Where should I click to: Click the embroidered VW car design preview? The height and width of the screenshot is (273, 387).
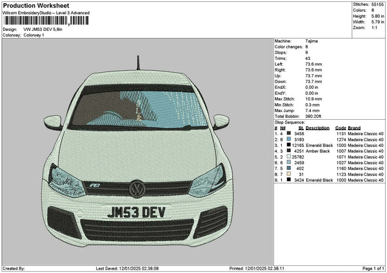pos(138,151)
